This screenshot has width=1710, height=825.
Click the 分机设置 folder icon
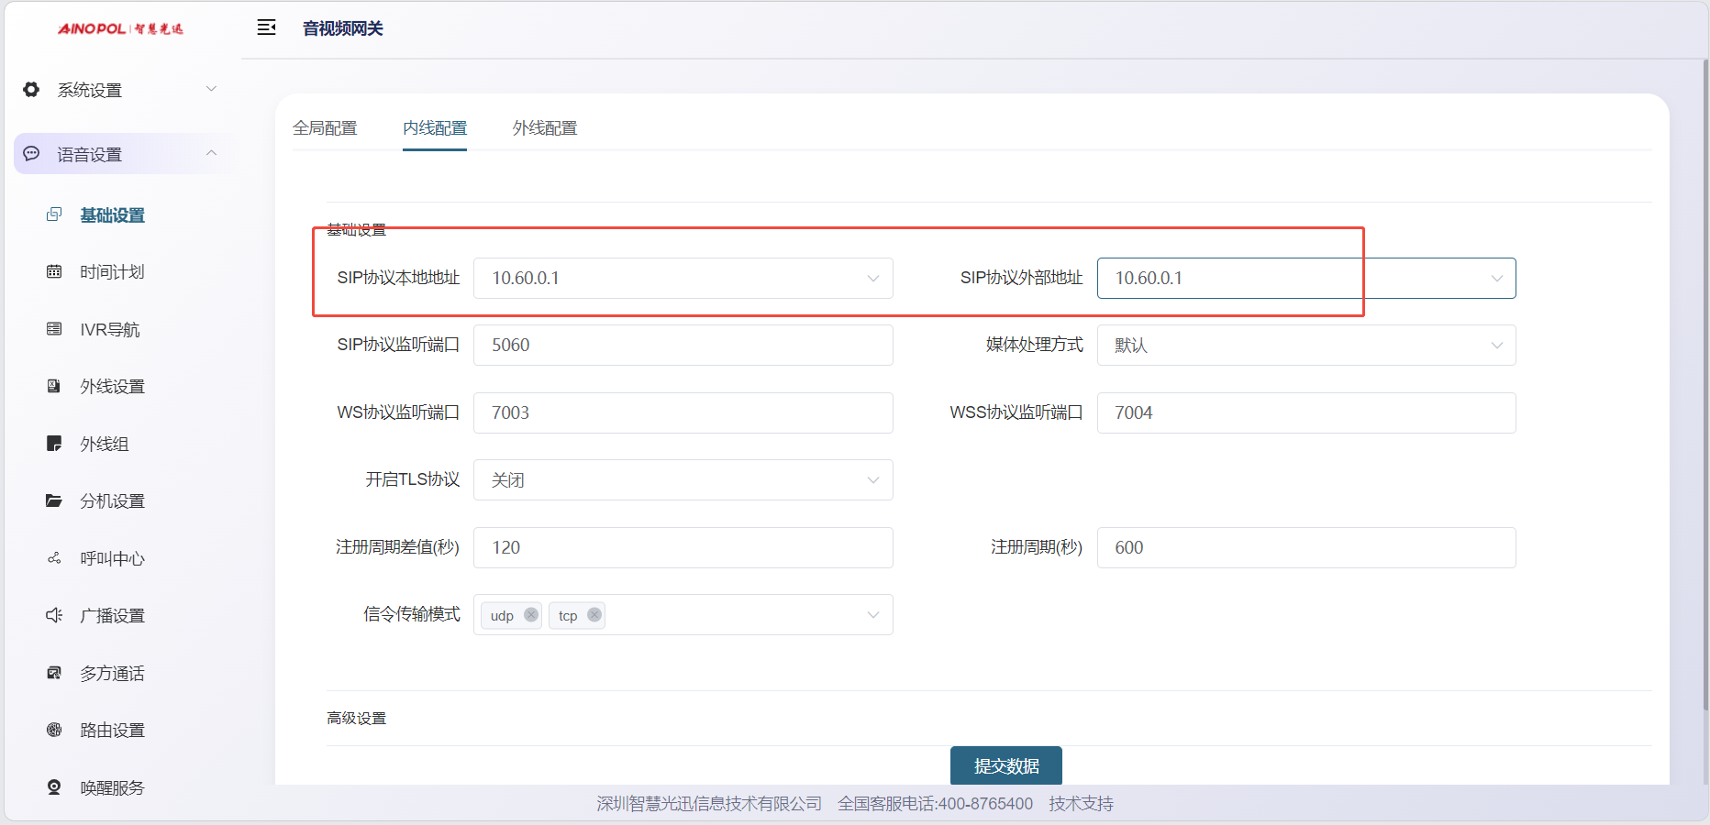(x=54, y=501)
